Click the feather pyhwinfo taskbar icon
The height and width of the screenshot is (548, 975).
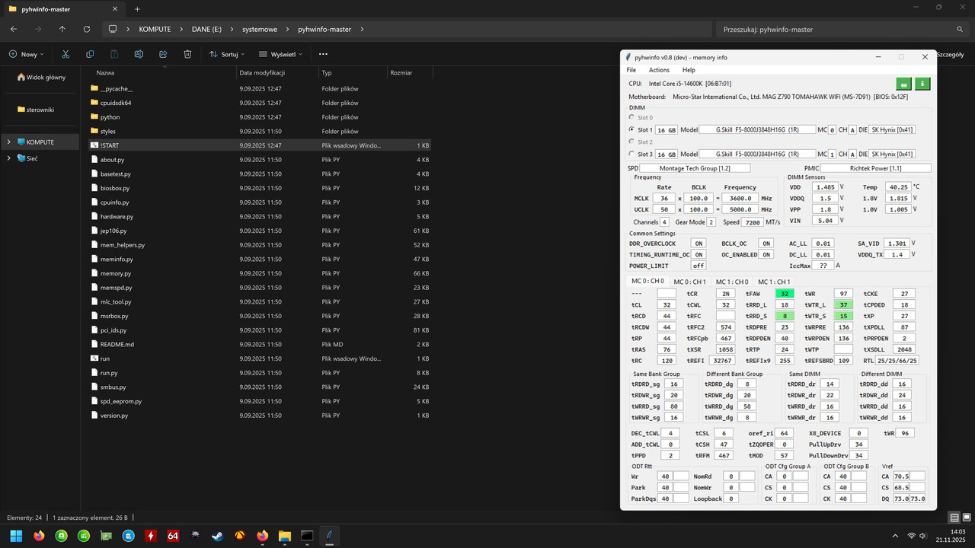point(329,536)
